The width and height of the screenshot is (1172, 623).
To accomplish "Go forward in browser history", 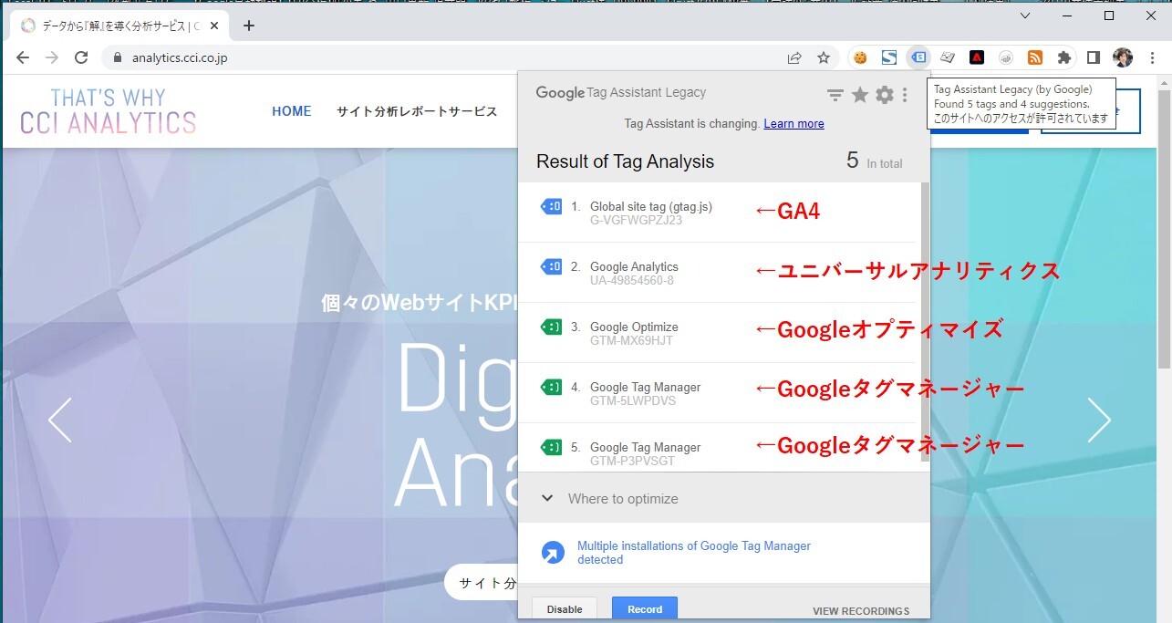I will 52,57.
